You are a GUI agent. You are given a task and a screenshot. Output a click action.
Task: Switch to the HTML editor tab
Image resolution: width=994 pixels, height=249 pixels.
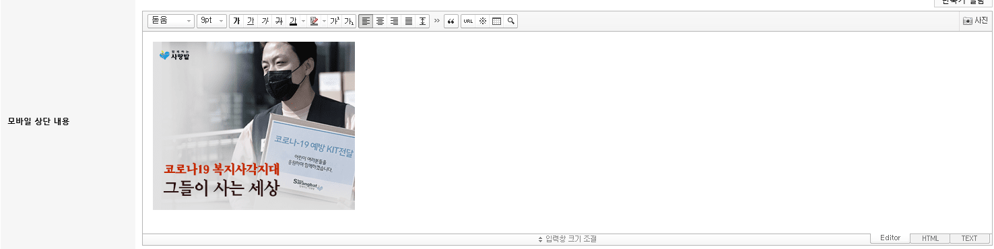930,238
